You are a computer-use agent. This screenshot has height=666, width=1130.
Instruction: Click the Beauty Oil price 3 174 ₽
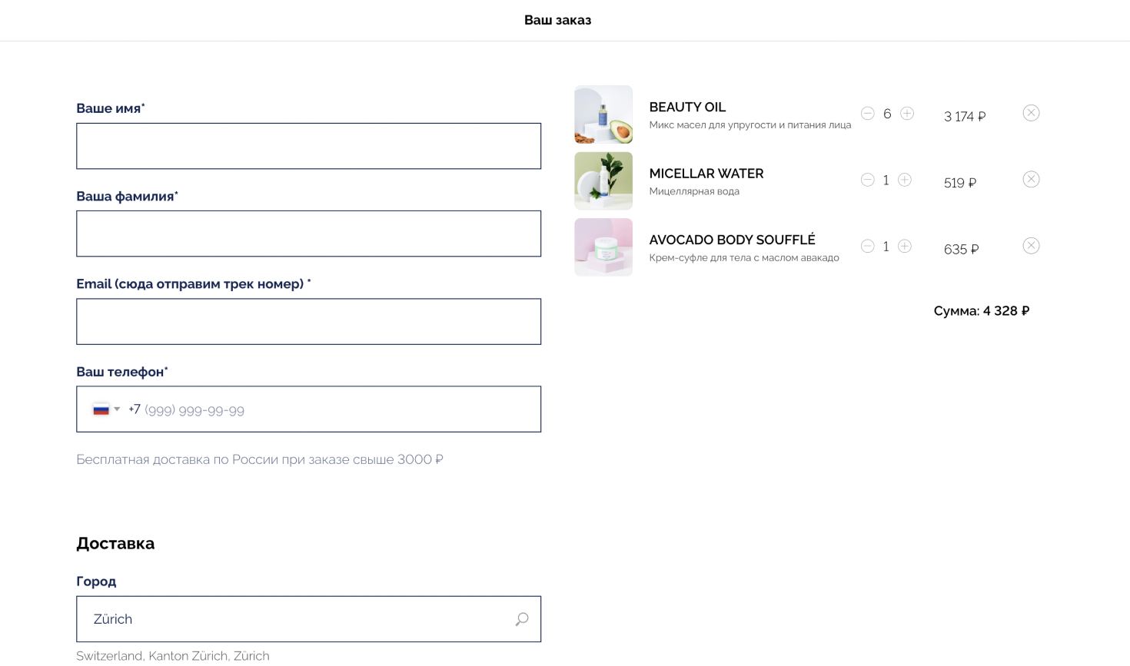coord(965,117)
